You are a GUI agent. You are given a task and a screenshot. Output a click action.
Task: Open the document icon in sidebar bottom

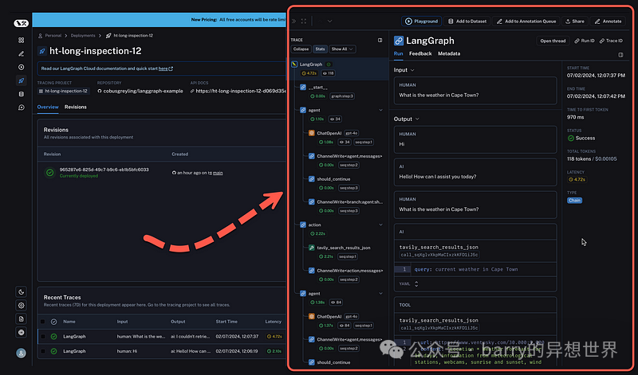22,318
